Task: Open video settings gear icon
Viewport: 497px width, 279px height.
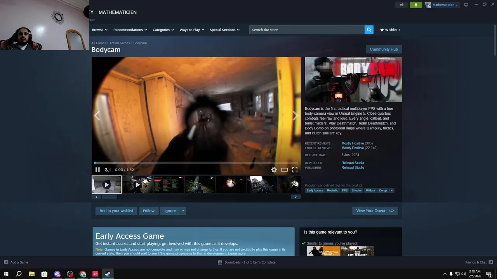Action: click(x=274, y=170)
